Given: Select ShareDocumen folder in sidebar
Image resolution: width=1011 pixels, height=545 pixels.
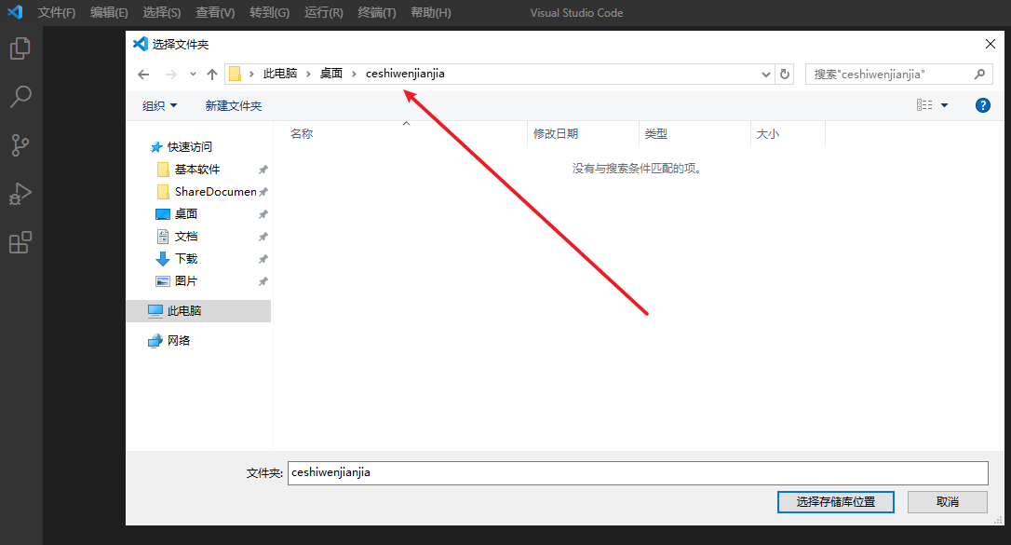Looking at the screenshot, I should point(215,192).
